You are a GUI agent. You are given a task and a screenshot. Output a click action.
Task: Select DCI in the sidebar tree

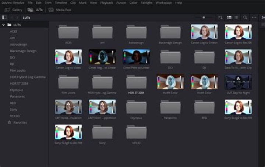tap(13, 57)
